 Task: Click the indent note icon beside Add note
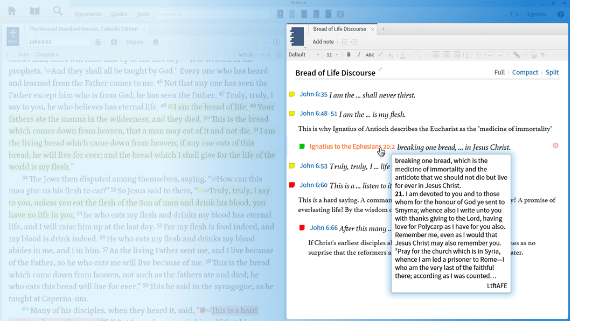[354, 42]
